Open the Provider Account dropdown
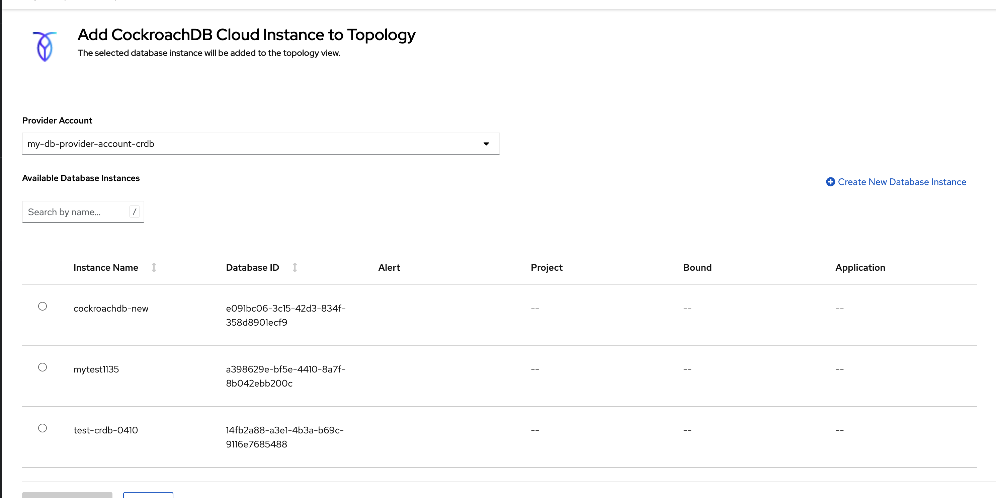This screenshot has height=498, width=996. coord(260,144)
